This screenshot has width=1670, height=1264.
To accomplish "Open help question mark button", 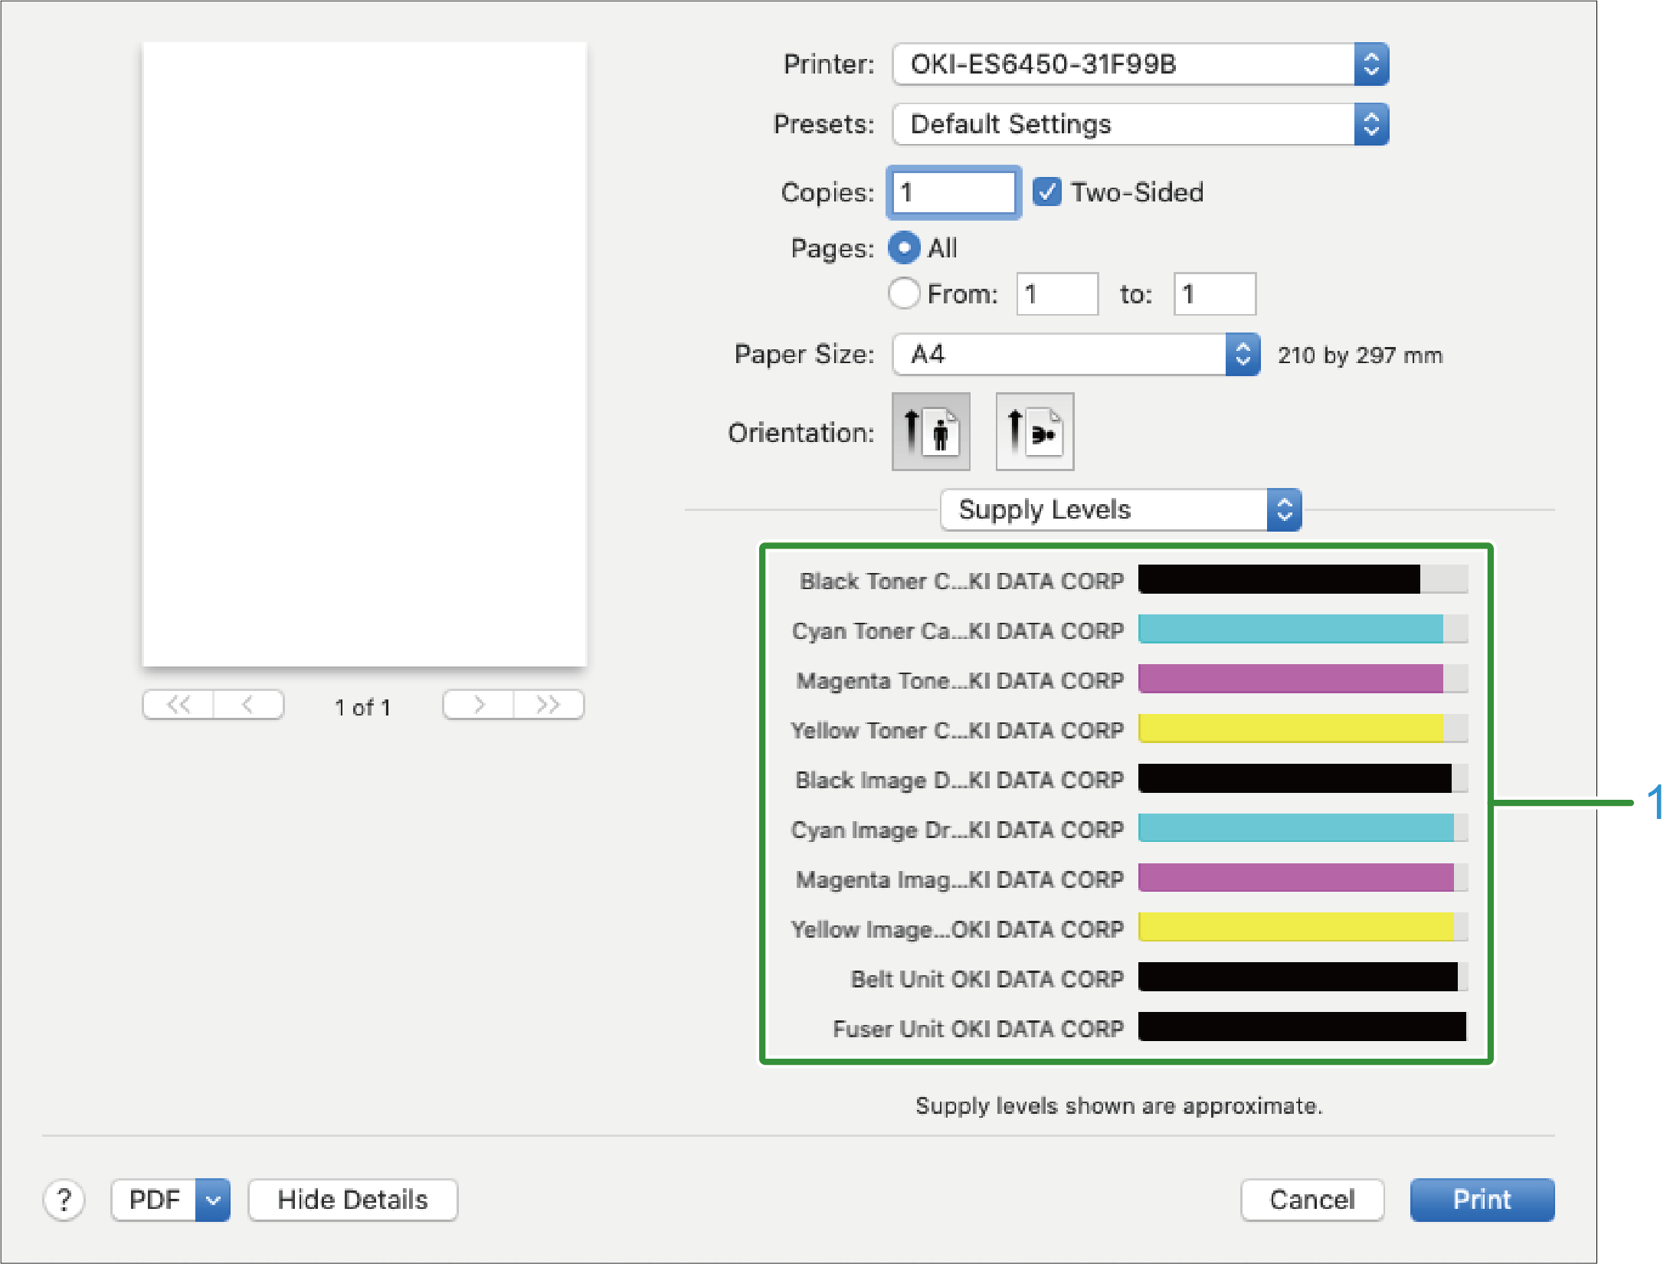I will [x=64, y=1200].
